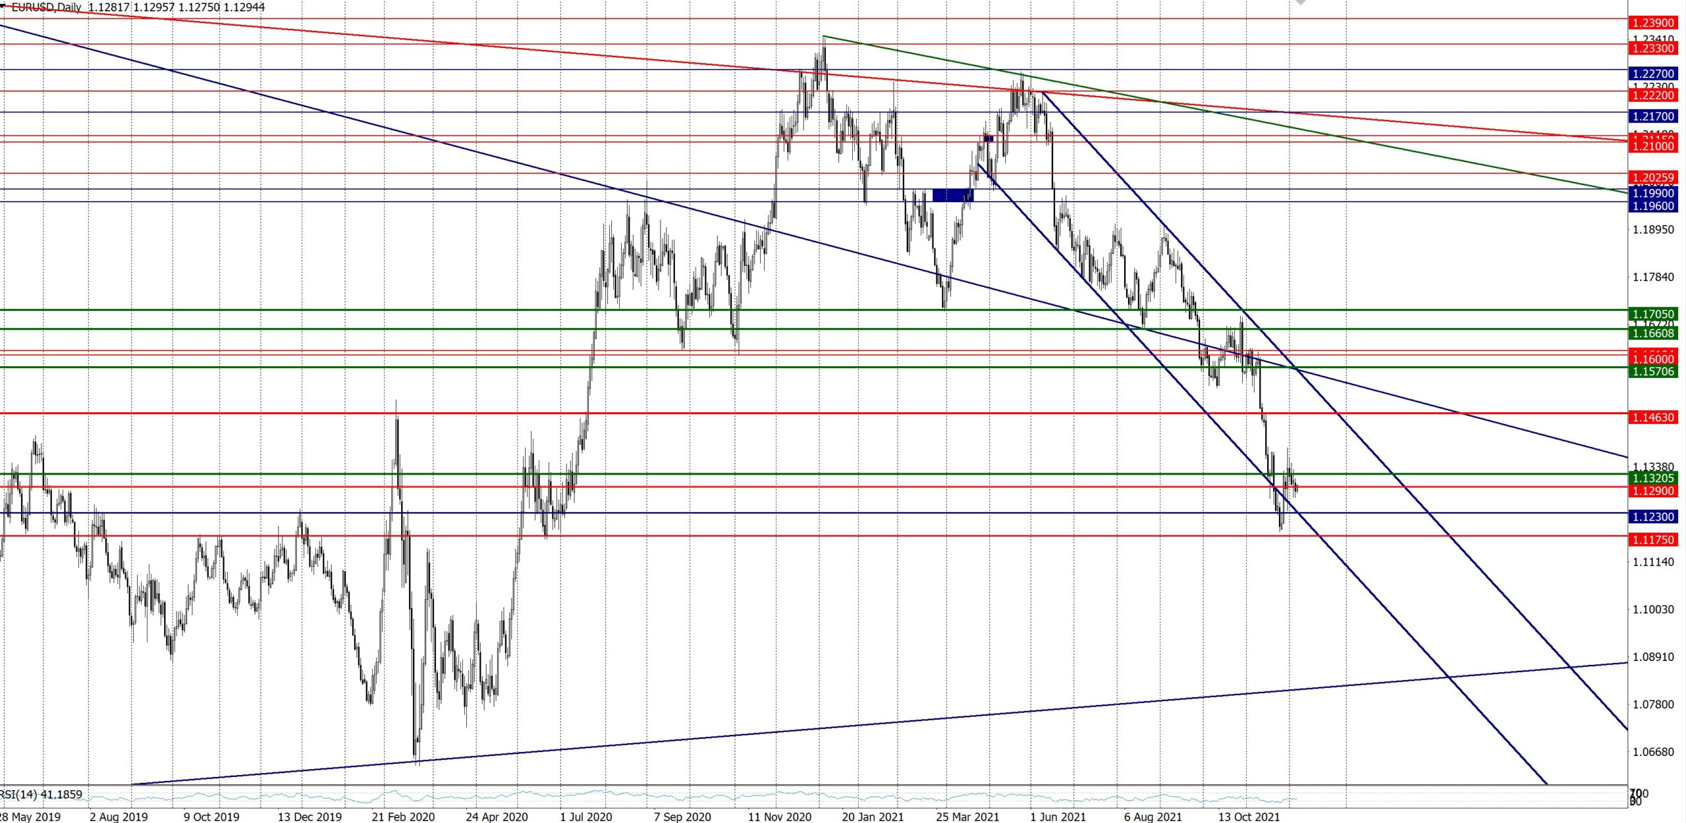Click the 21 Feb 2020 date label

(403, 816)
